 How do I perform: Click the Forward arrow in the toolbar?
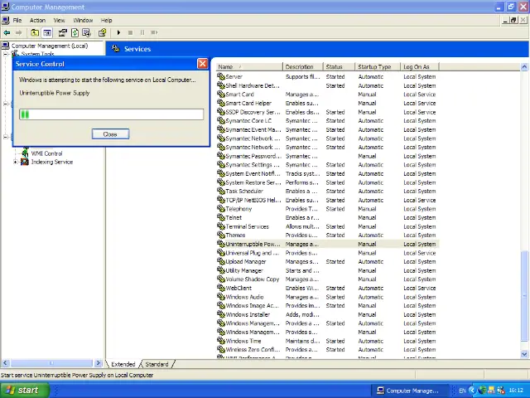(x=18, y=32)
